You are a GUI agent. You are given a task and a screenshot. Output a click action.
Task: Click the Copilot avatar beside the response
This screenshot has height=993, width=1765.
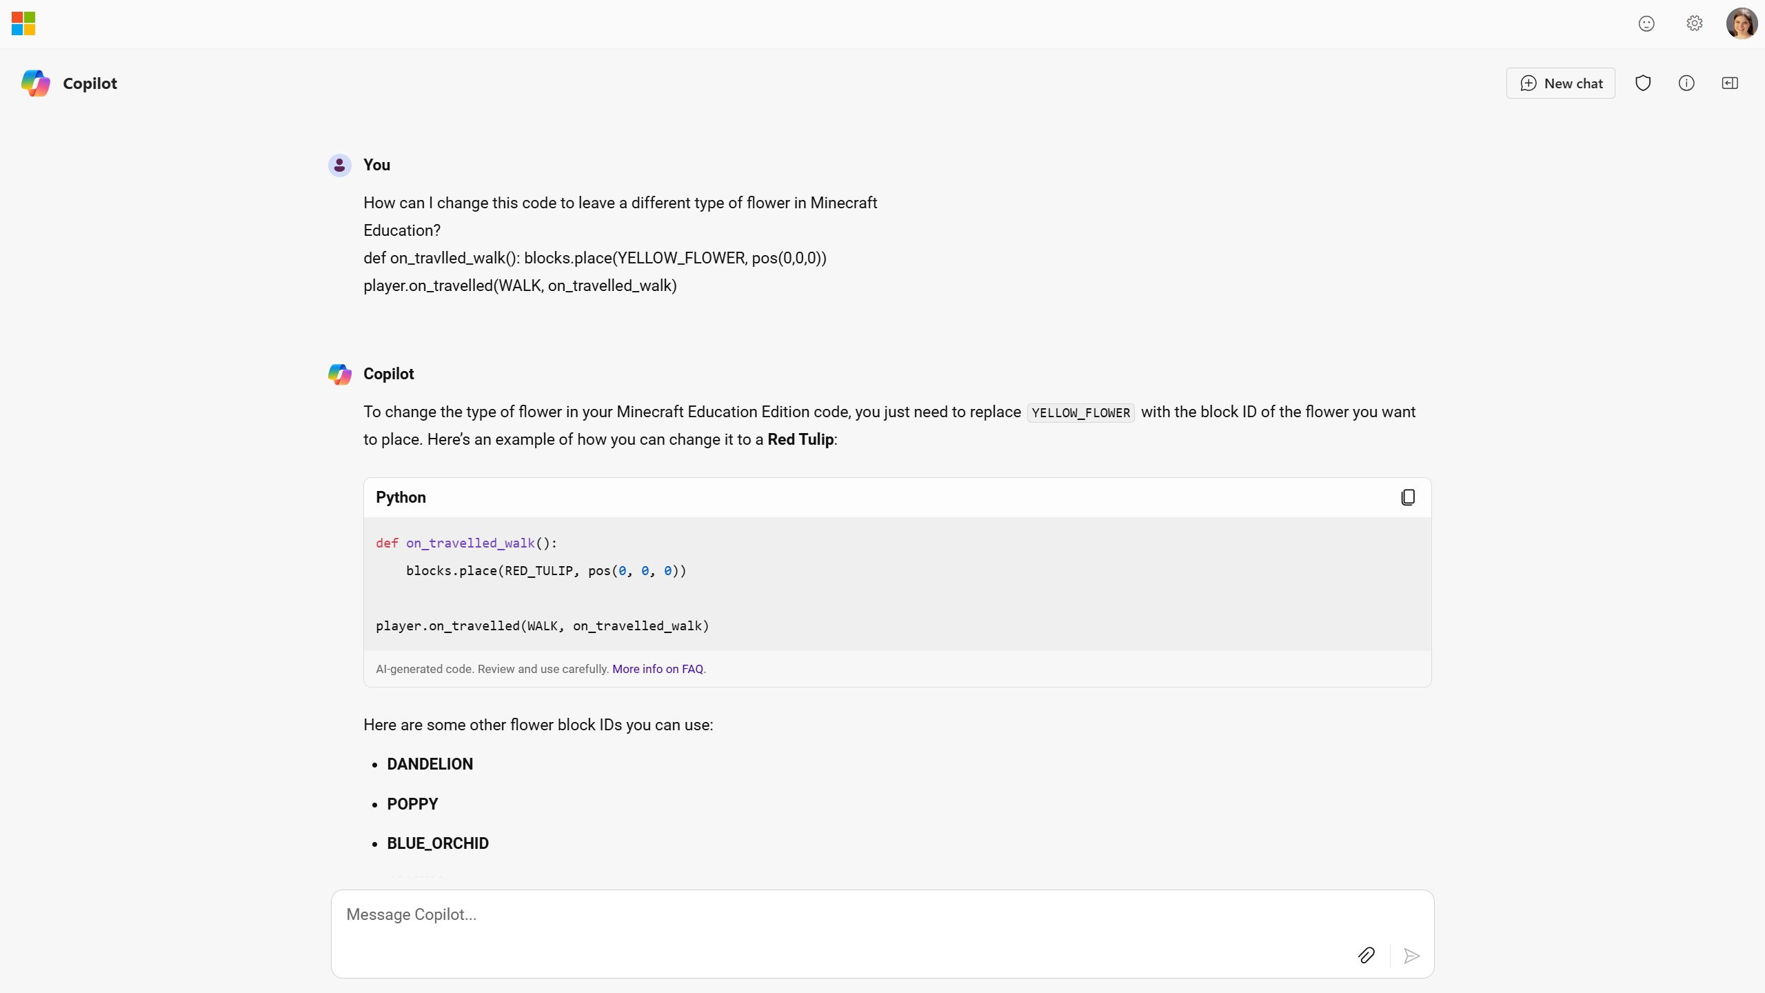[x=339, y=374]
